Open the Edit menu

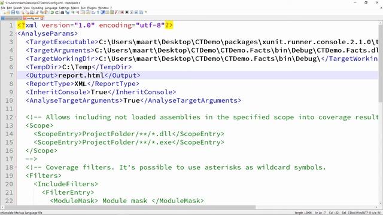(x=10, y=8)
